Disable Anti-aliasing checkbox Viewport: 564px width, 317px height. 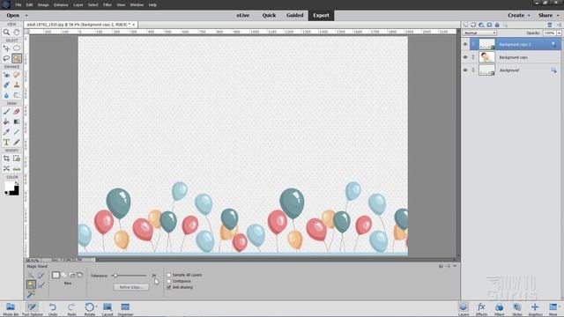click(168, 287)
